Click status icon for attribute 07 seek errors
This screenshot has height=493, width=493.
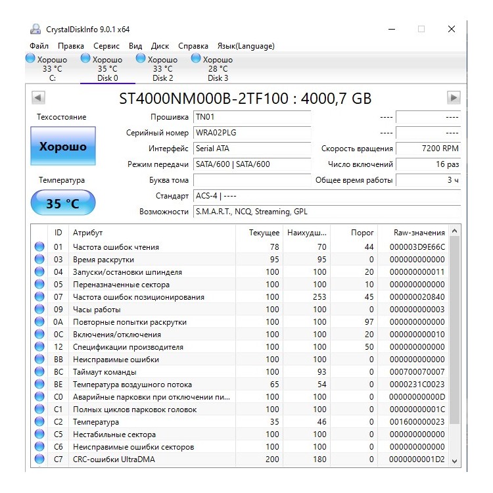click(x=39, y=297)
